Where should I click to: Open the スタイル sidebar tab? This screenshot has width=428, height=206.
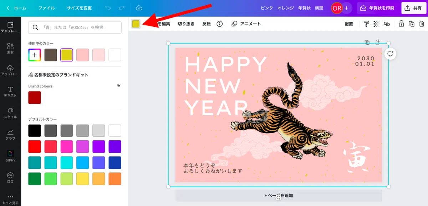[10, 113]
